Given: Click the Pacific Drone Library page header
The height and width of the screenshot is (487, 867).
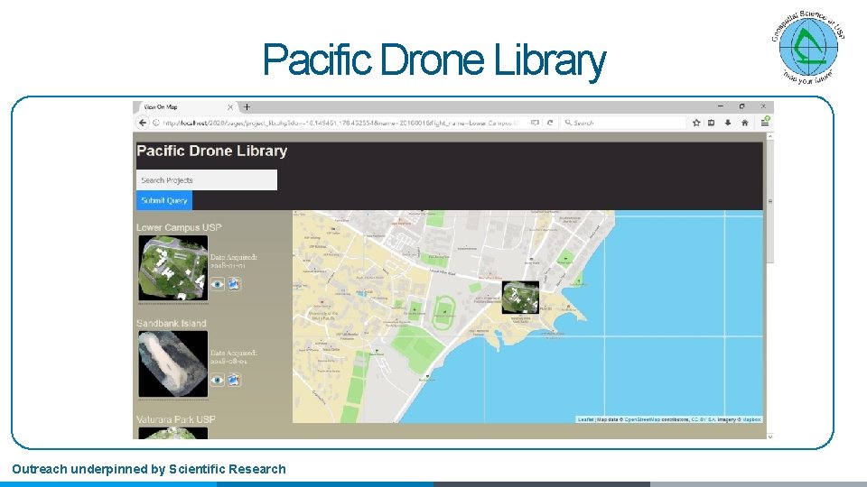Looking at the screenshot, I should point(211,151).
